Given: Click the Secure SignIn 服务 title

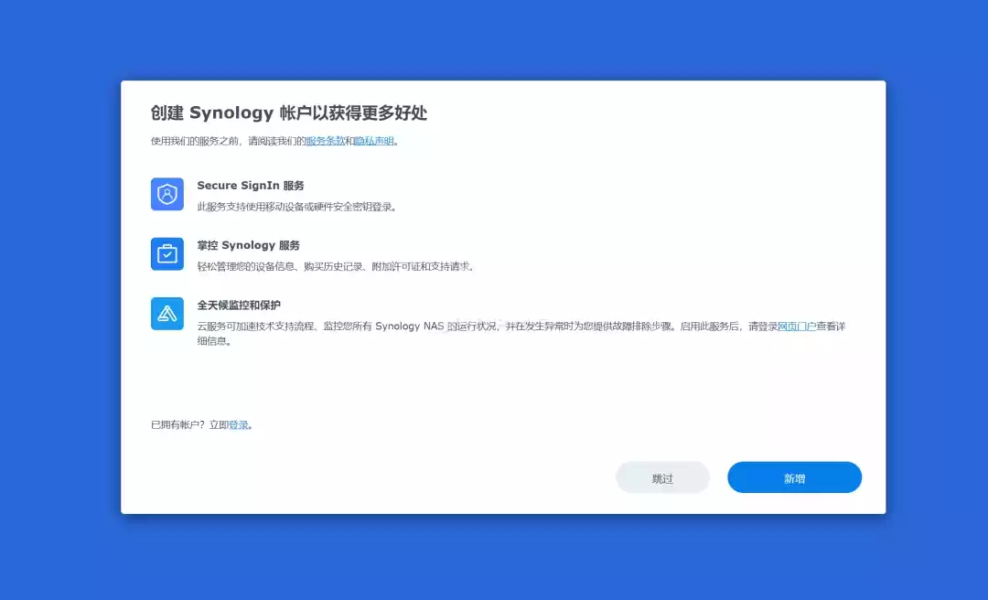Looking at the screenshot, I should coord(250,186).
